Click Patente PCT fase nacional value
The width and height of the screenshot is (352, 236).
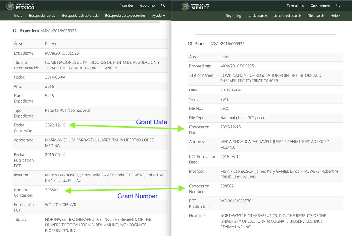pos(68,111)
